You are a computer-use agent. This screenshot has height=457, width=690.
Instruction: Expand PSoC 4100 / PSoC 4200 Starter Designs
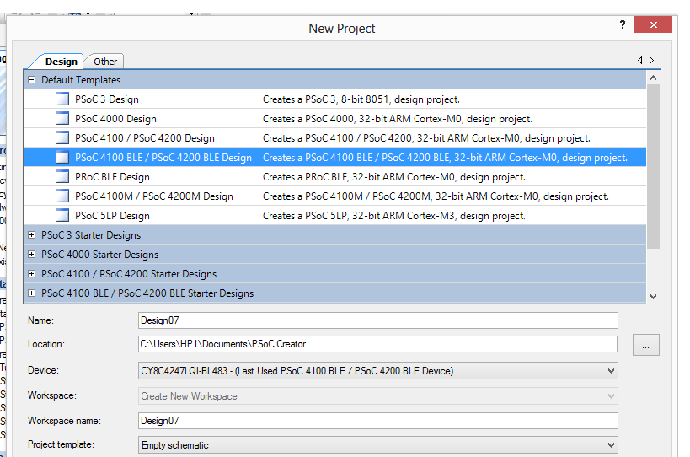[x=32, y=274]
